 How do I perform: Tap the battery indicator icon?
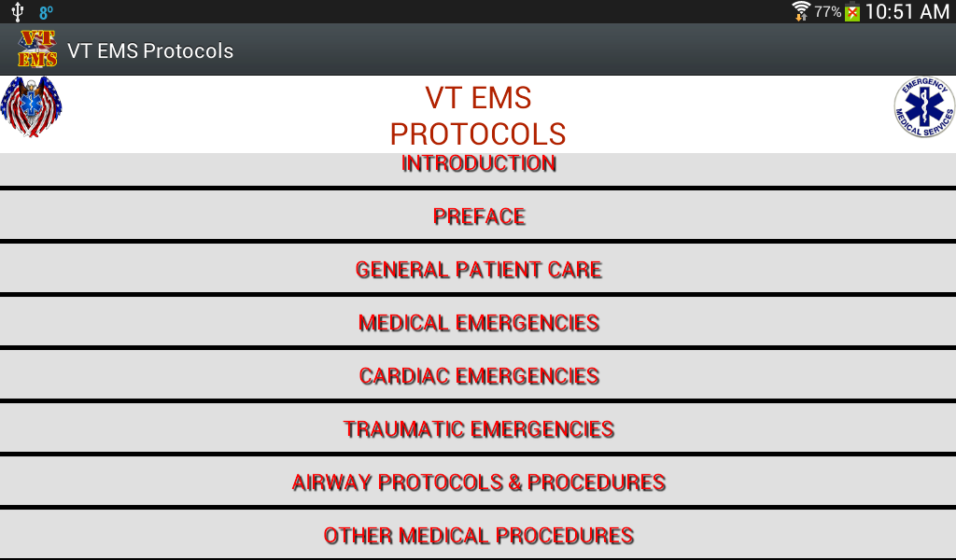point(852,11)
